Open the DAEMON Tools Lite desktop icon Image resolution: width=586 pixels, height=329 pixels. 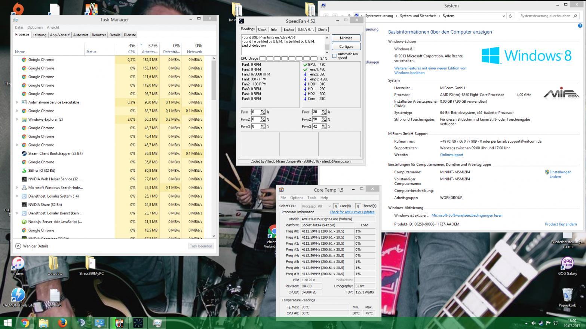(18, 295)
